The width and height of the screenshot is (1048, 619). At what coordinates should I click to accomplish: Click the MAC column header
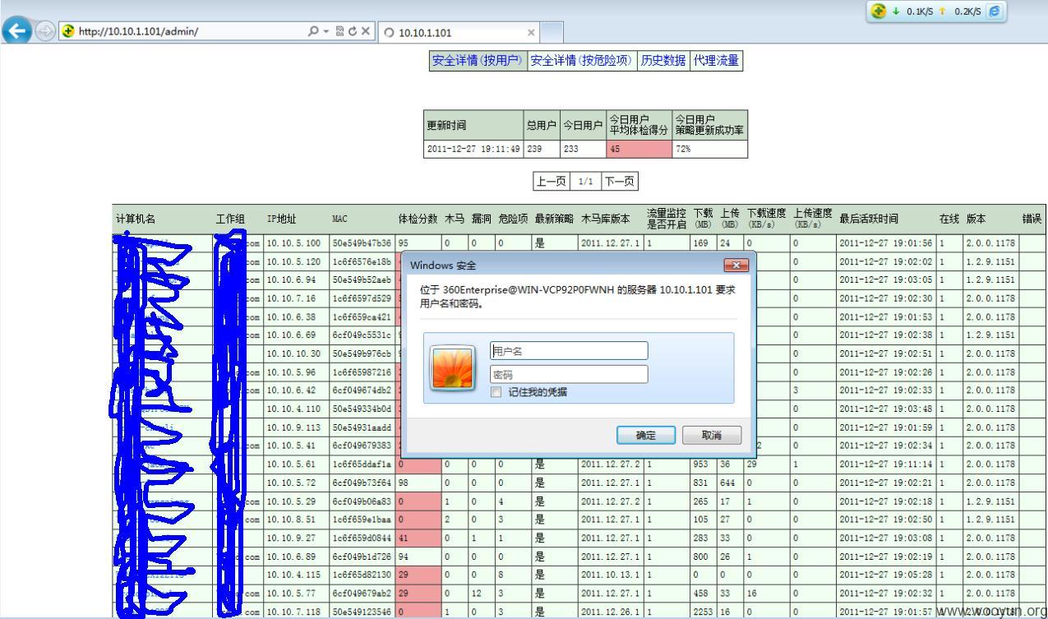339,219
